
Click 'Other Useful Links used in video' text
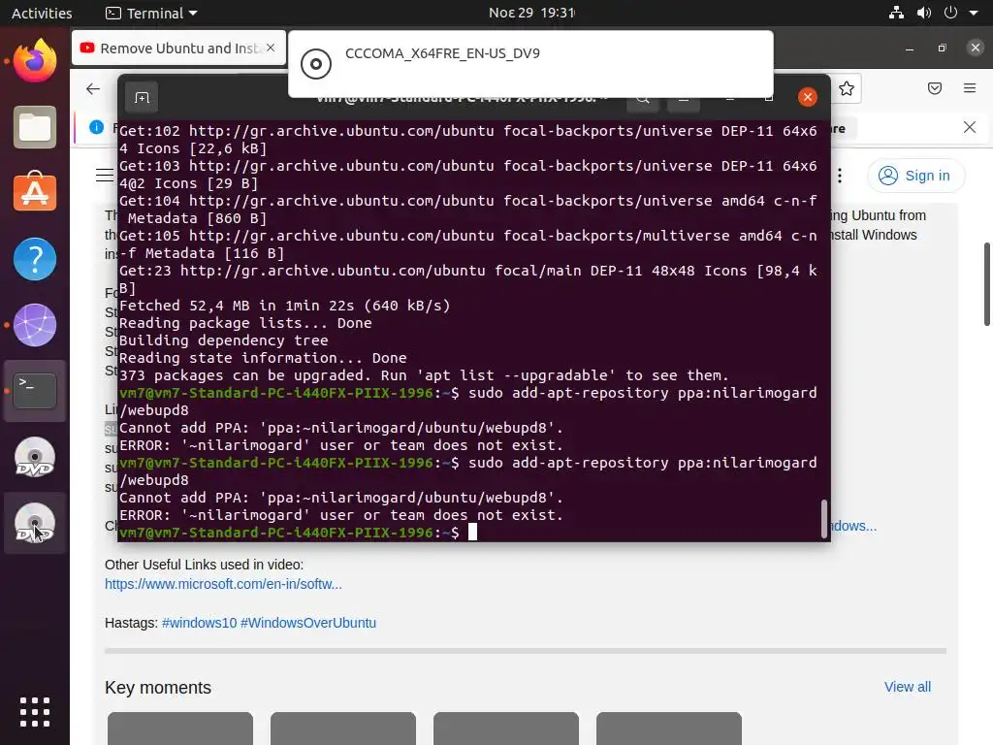[204, 565]
